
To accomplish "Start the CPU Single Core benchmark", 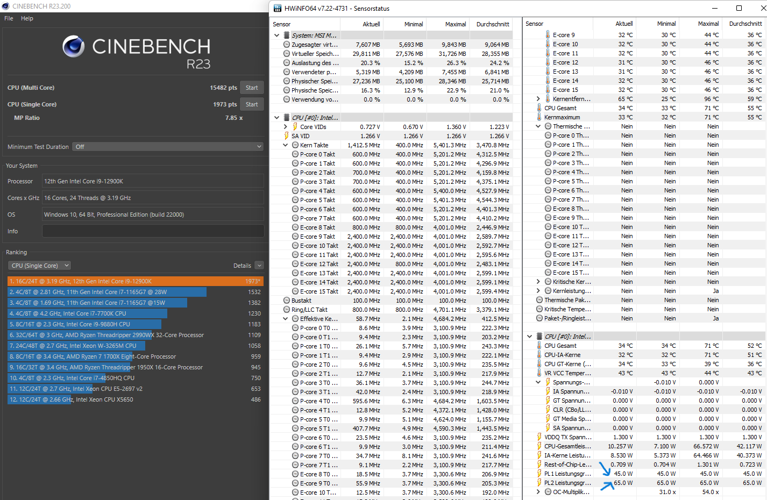I will point(252,104).
